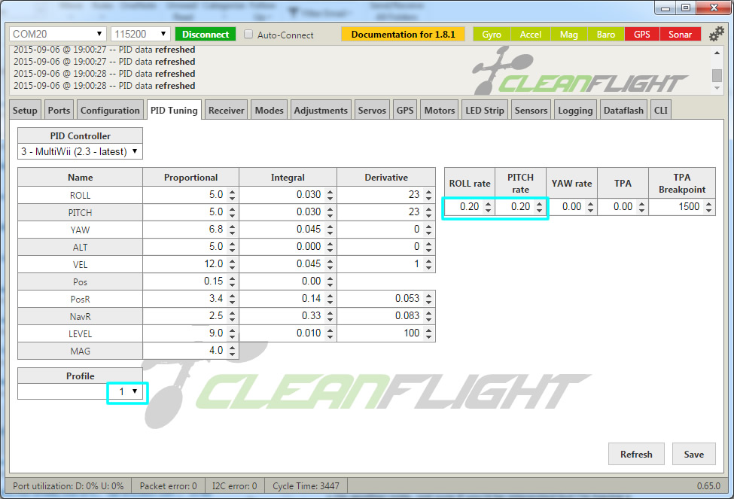Viewport: 734px width, 499px height.
Task: Switch to the Configuration tab
Action: click(110, 111)
